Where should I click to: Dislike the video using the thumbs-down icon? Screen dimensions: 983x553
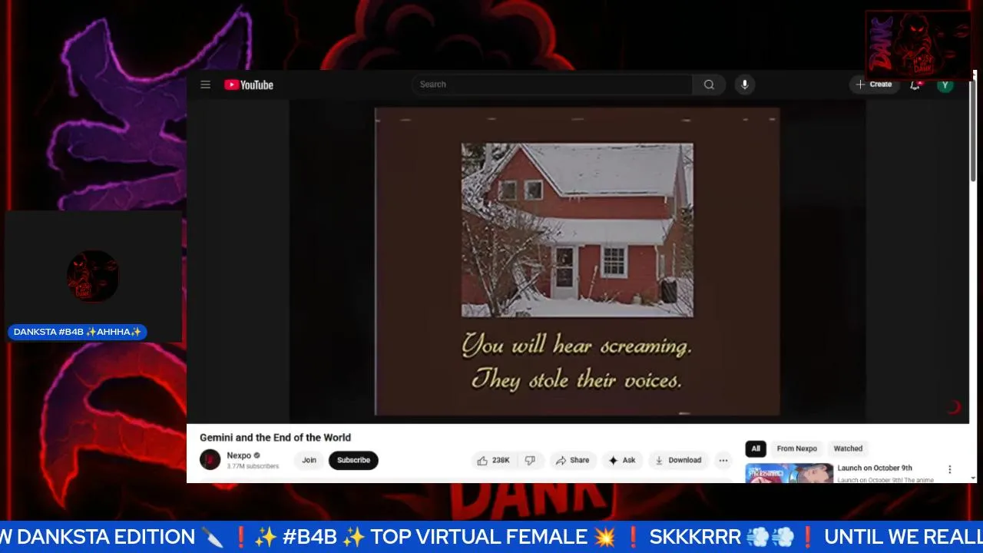click(x=530, y=460)
